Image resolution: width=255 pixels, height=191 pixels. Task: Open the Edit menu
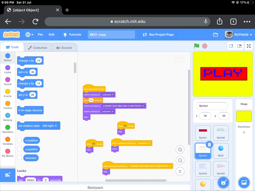click(x=51, y=35)
